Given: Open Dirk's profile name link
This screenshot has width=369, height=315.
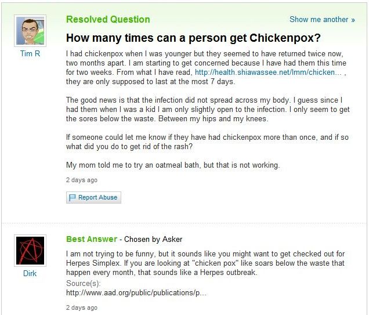Looking at the screenshot, I should click(30, 273).
